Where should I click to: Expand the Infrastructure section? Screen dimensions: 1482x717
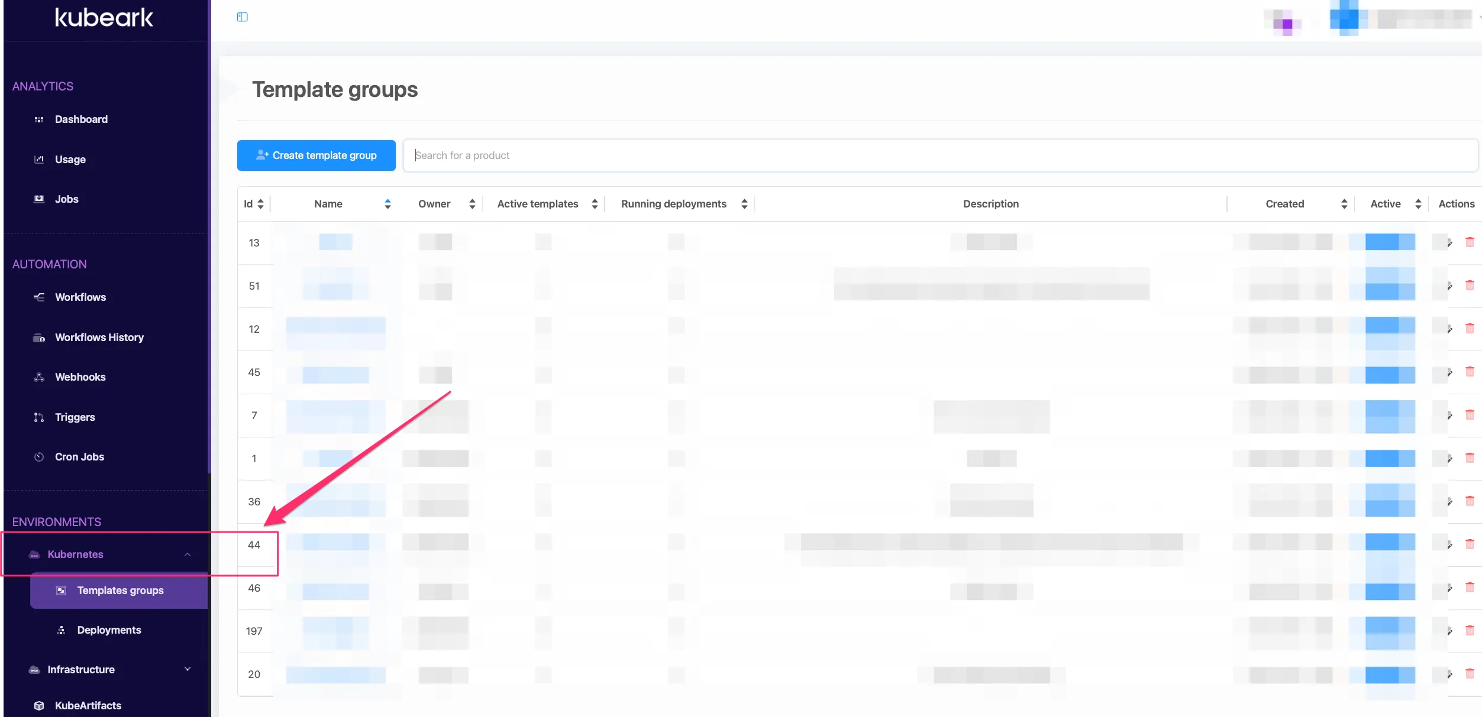tap(188, 669)
